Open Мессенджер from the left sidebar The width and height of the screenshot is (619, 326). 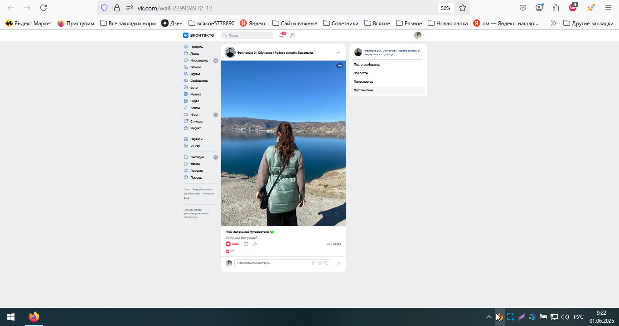(199, 60)
